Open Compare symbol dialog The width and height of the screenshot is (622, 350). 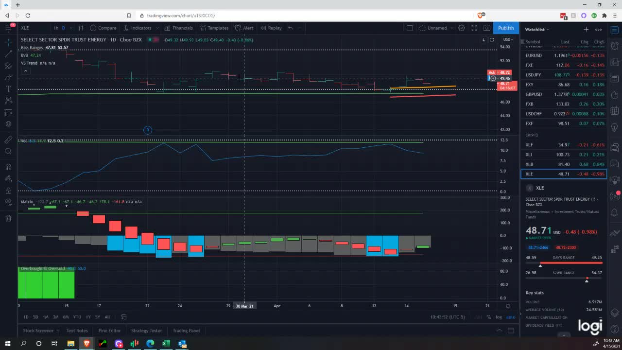(x=103, y=28)
